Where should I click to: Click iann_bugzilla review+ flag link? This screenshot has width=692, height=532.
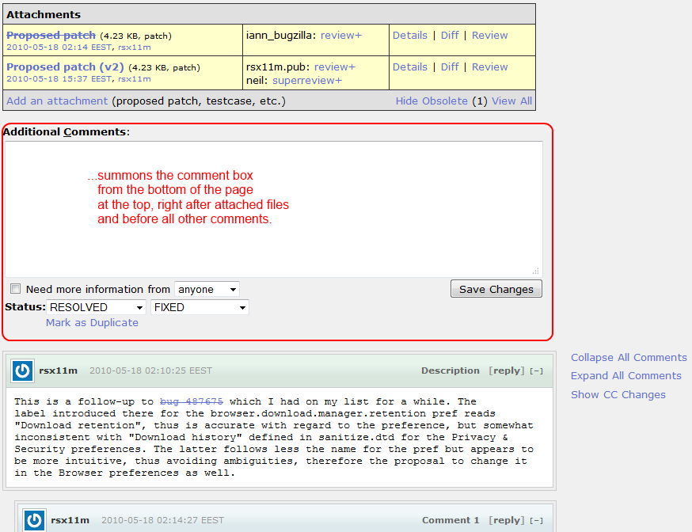point(340,36)
